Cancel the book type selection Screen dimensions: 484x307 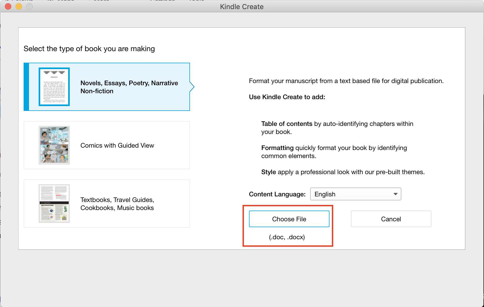point(391,219)
